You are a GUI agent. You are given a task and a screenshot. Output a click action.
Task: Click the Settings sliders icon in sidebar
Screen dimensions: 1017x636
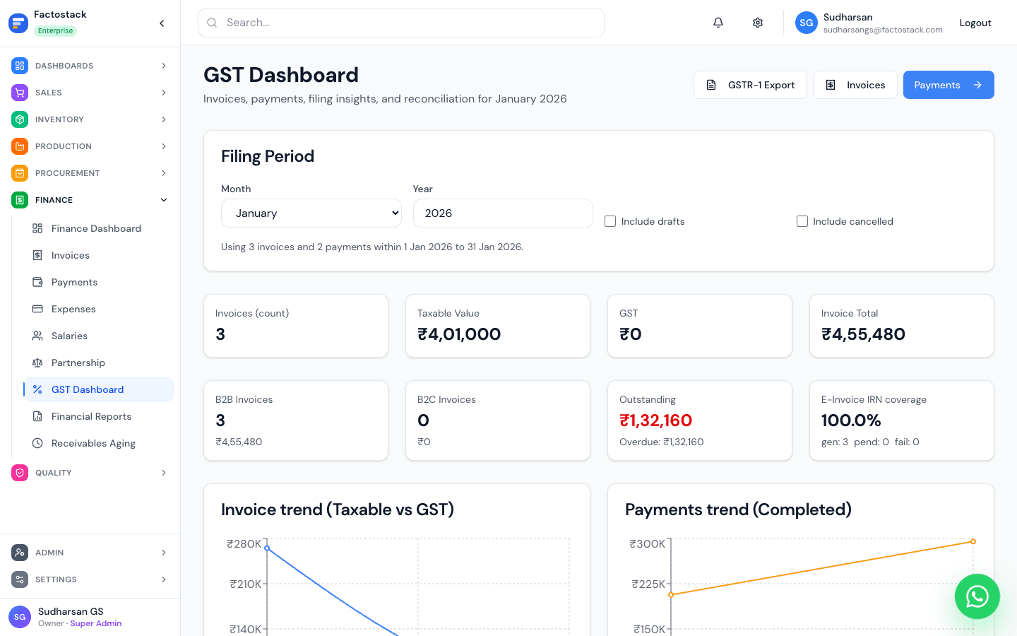20,579
